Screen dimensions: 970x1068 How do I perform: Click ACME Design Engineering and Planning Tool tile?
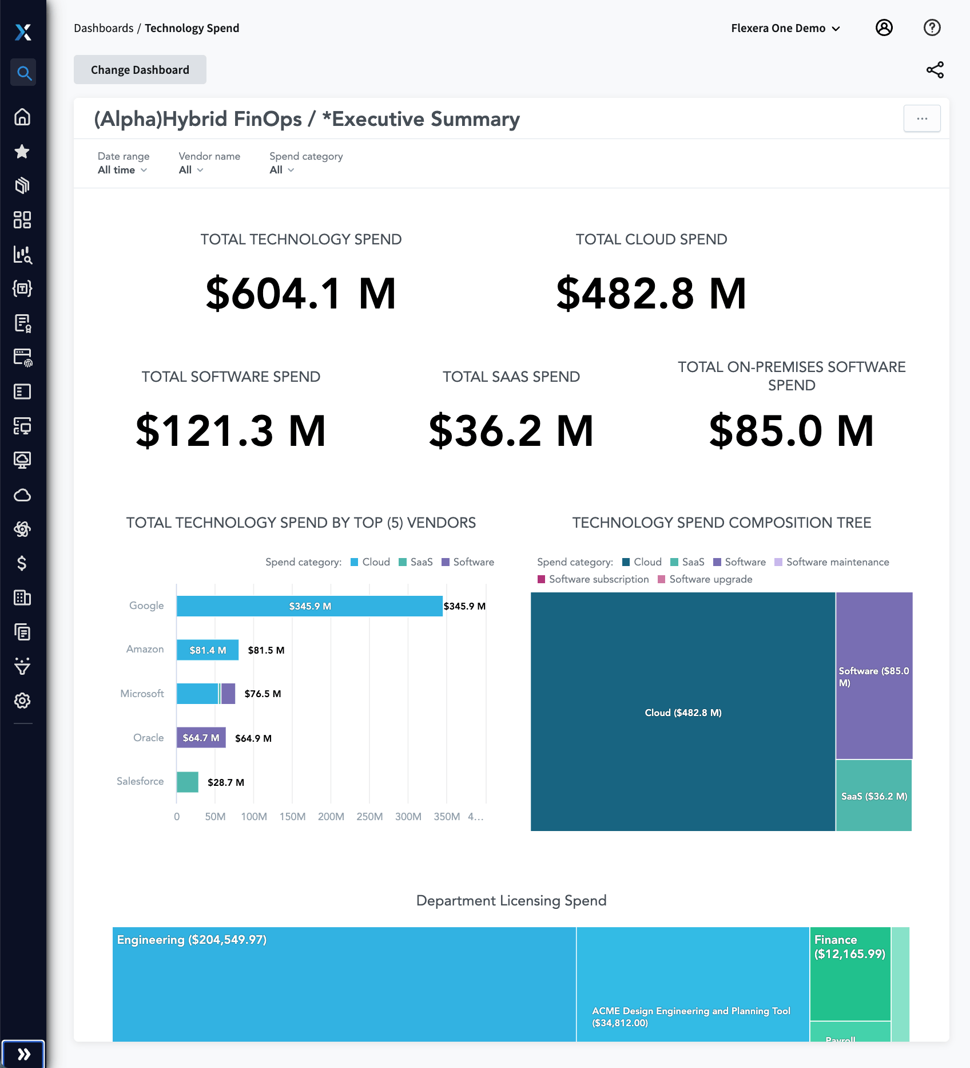tap(693, 984)
